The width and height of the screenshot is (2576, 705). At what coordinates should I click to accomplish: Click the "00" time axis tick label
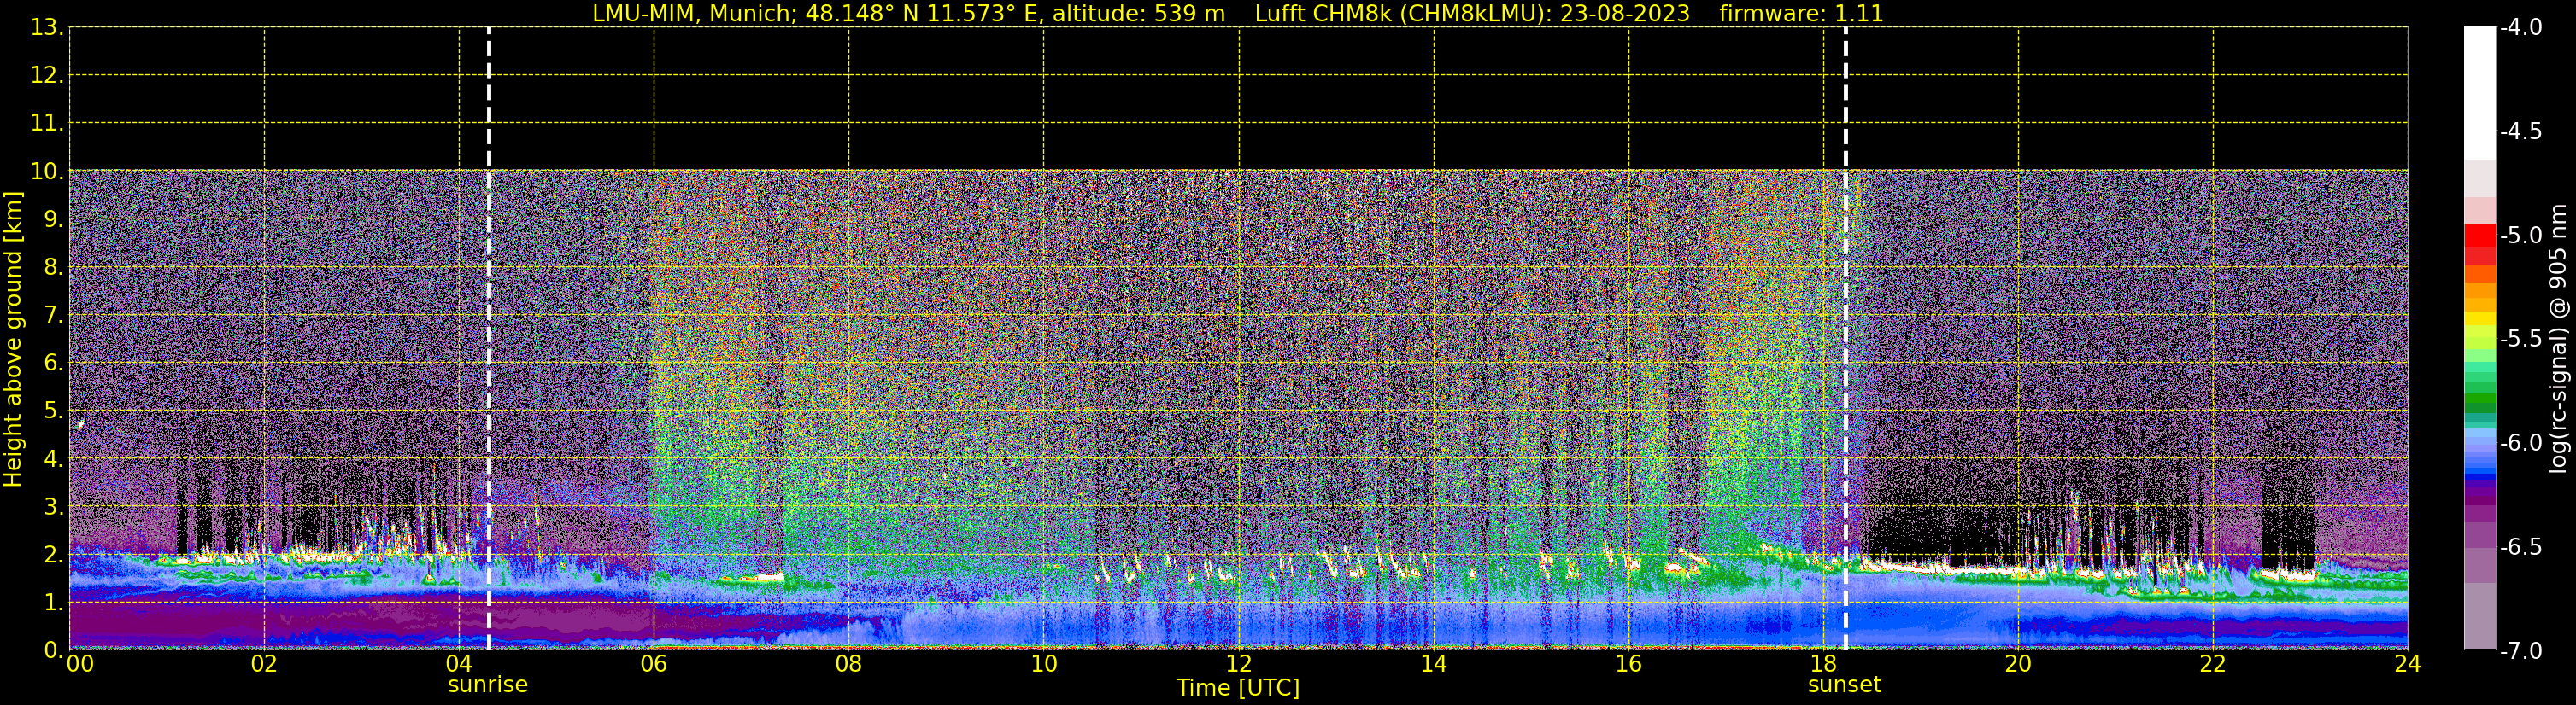80,664
